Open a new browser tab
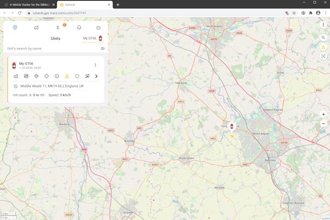This screenshot has width=330, height=220. pyautogui.click(x=118, y=5)
